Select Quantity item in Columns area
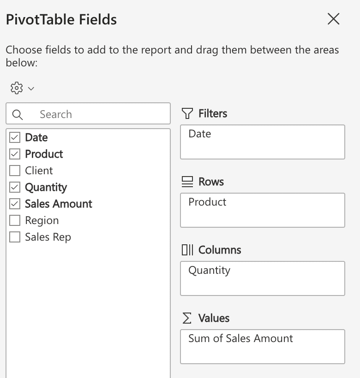The width and height of the screenshot is (360, 378). pyautogui.click(x=209, y=271)
